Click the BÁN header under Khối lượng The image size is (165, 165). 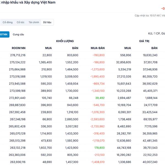[75, 48]
